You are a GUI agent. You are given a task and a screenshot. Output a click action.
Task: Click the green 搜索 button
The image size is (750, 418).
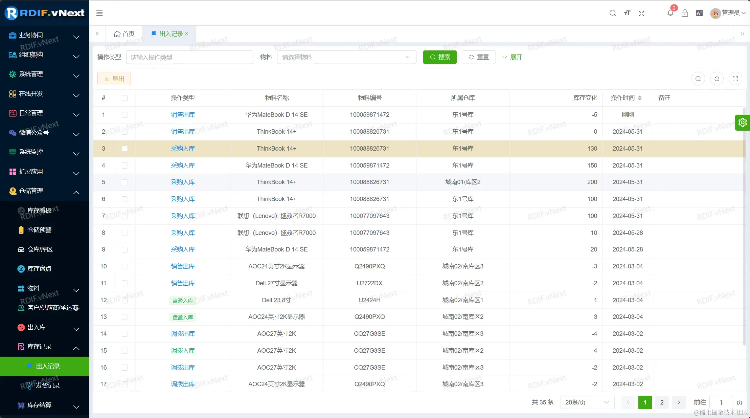[x=439, y=57]
